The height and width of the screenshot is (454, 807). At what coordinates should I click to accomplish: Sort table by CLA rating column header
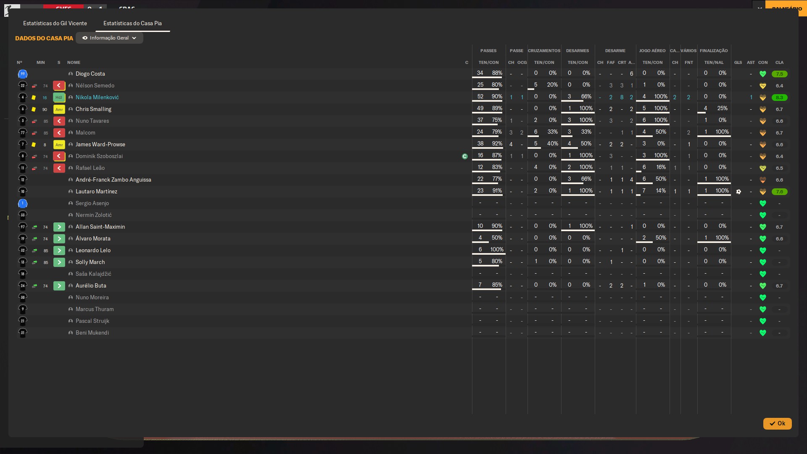[779, 62]
